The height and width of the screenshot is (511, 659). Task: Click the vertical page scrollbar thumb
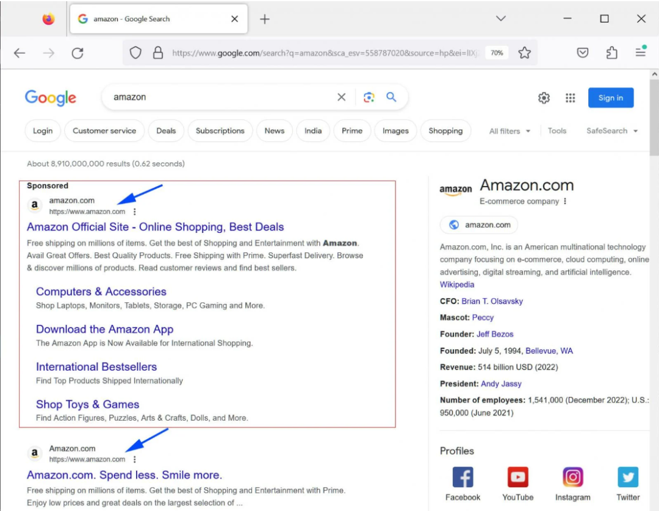tap(654, 118)
